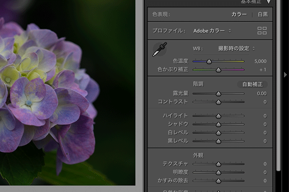Click the 色温度 label
The height and width of the screenshot is (192, 289).
(181, 61)
